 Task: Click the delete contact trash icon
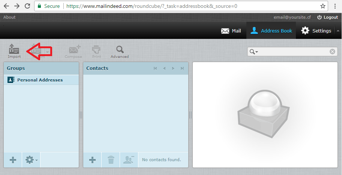coord(111,160)
